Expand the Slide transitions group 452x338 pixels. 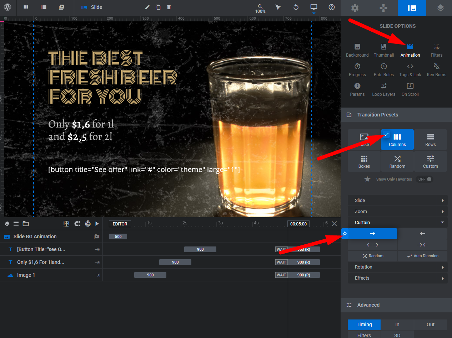click(x=397, y=201)
